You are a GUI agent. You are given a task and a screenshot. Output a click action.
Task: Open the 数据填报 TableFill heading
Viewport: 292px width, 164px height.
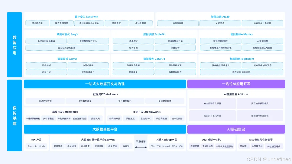[154, 34]
